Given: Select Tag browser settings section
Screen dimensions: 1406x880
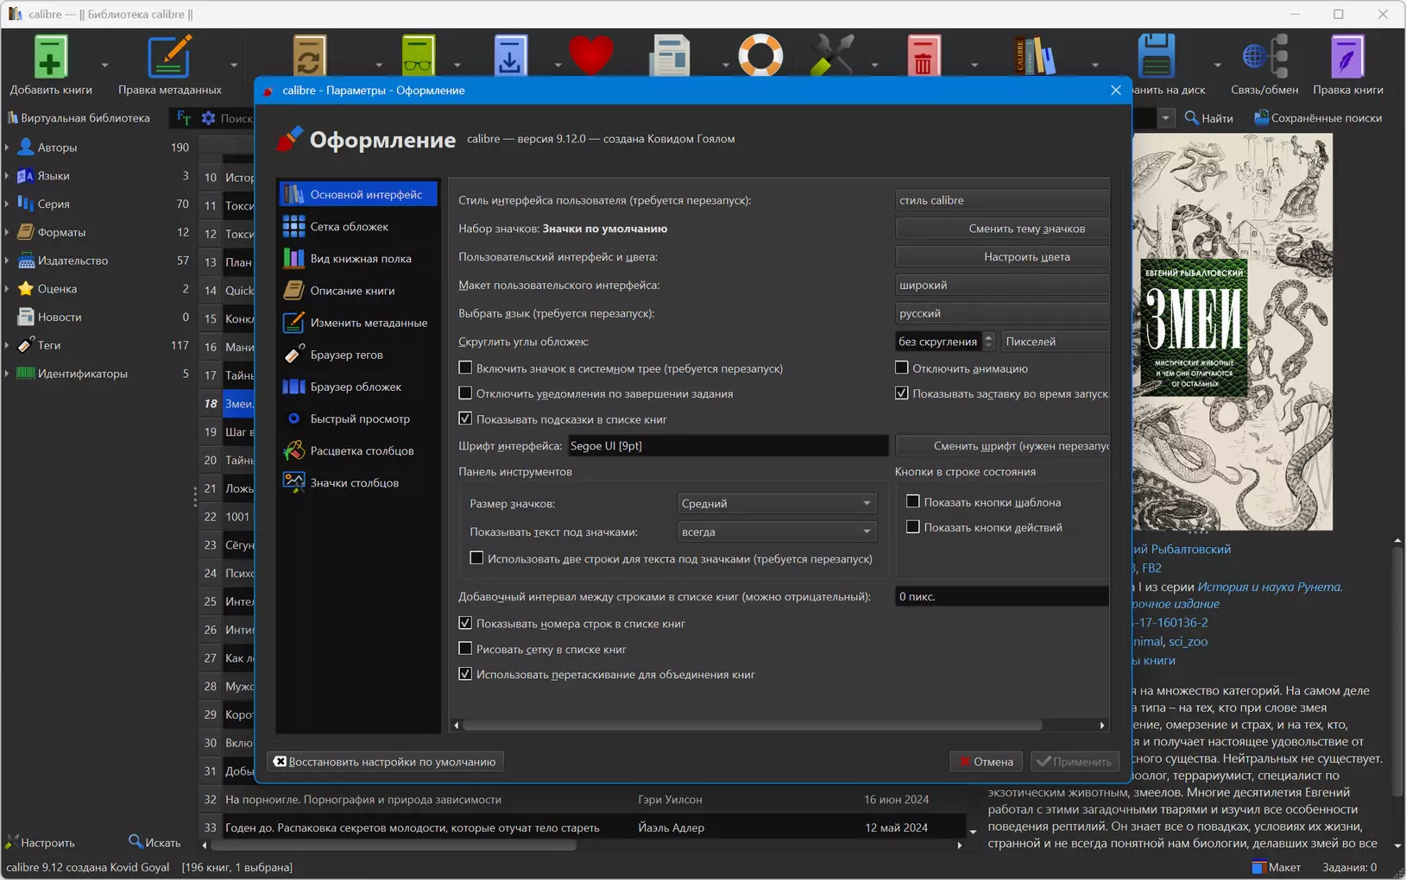Looking at the screenshot, I should click(x=358, y=354).
